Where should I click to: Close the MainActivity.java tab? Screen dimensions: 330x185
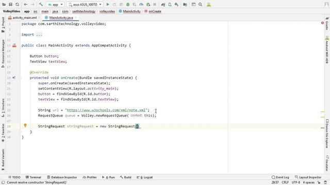pyautogui.click(x=76, y=18)
